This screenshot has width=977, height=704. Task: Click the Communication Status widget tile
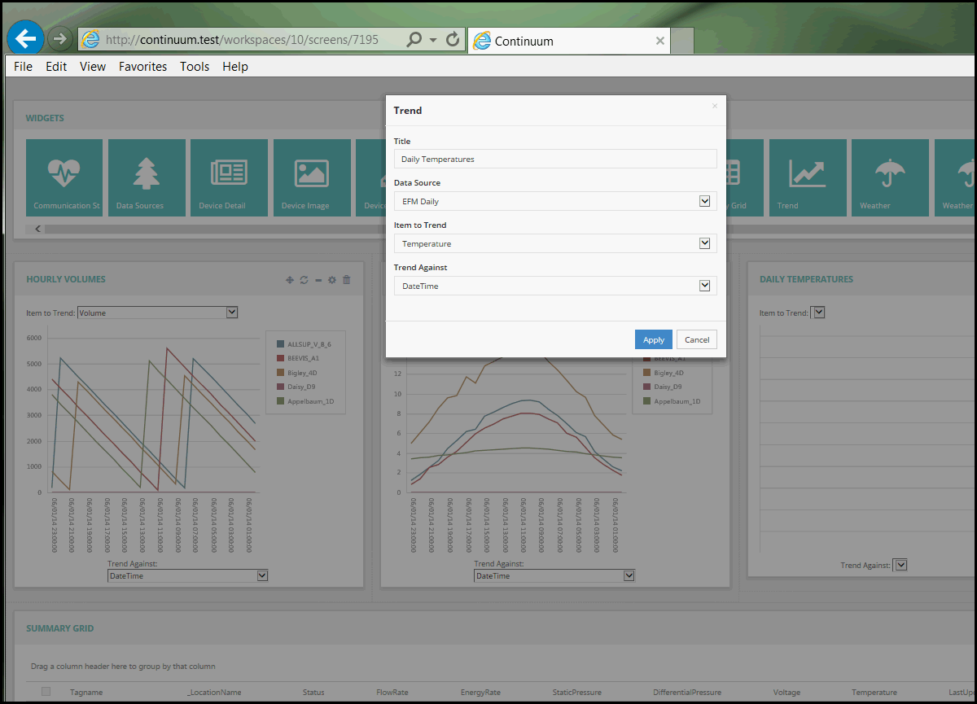pyautogui.click(x=64, y=177)
